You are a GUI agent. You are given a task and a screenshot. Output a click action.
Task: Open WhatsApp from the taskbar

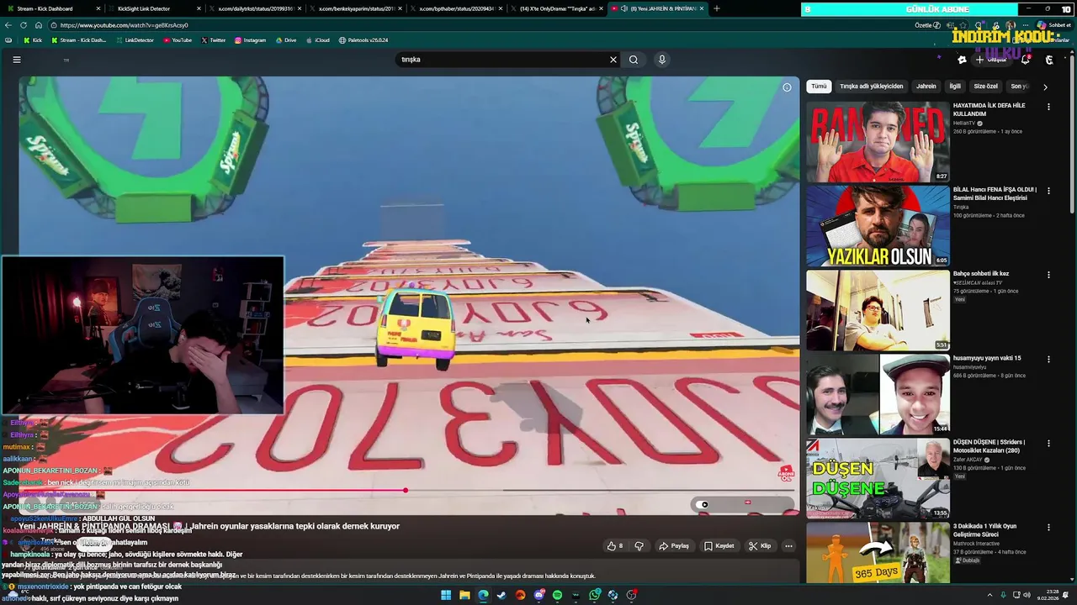pos(594,595)
